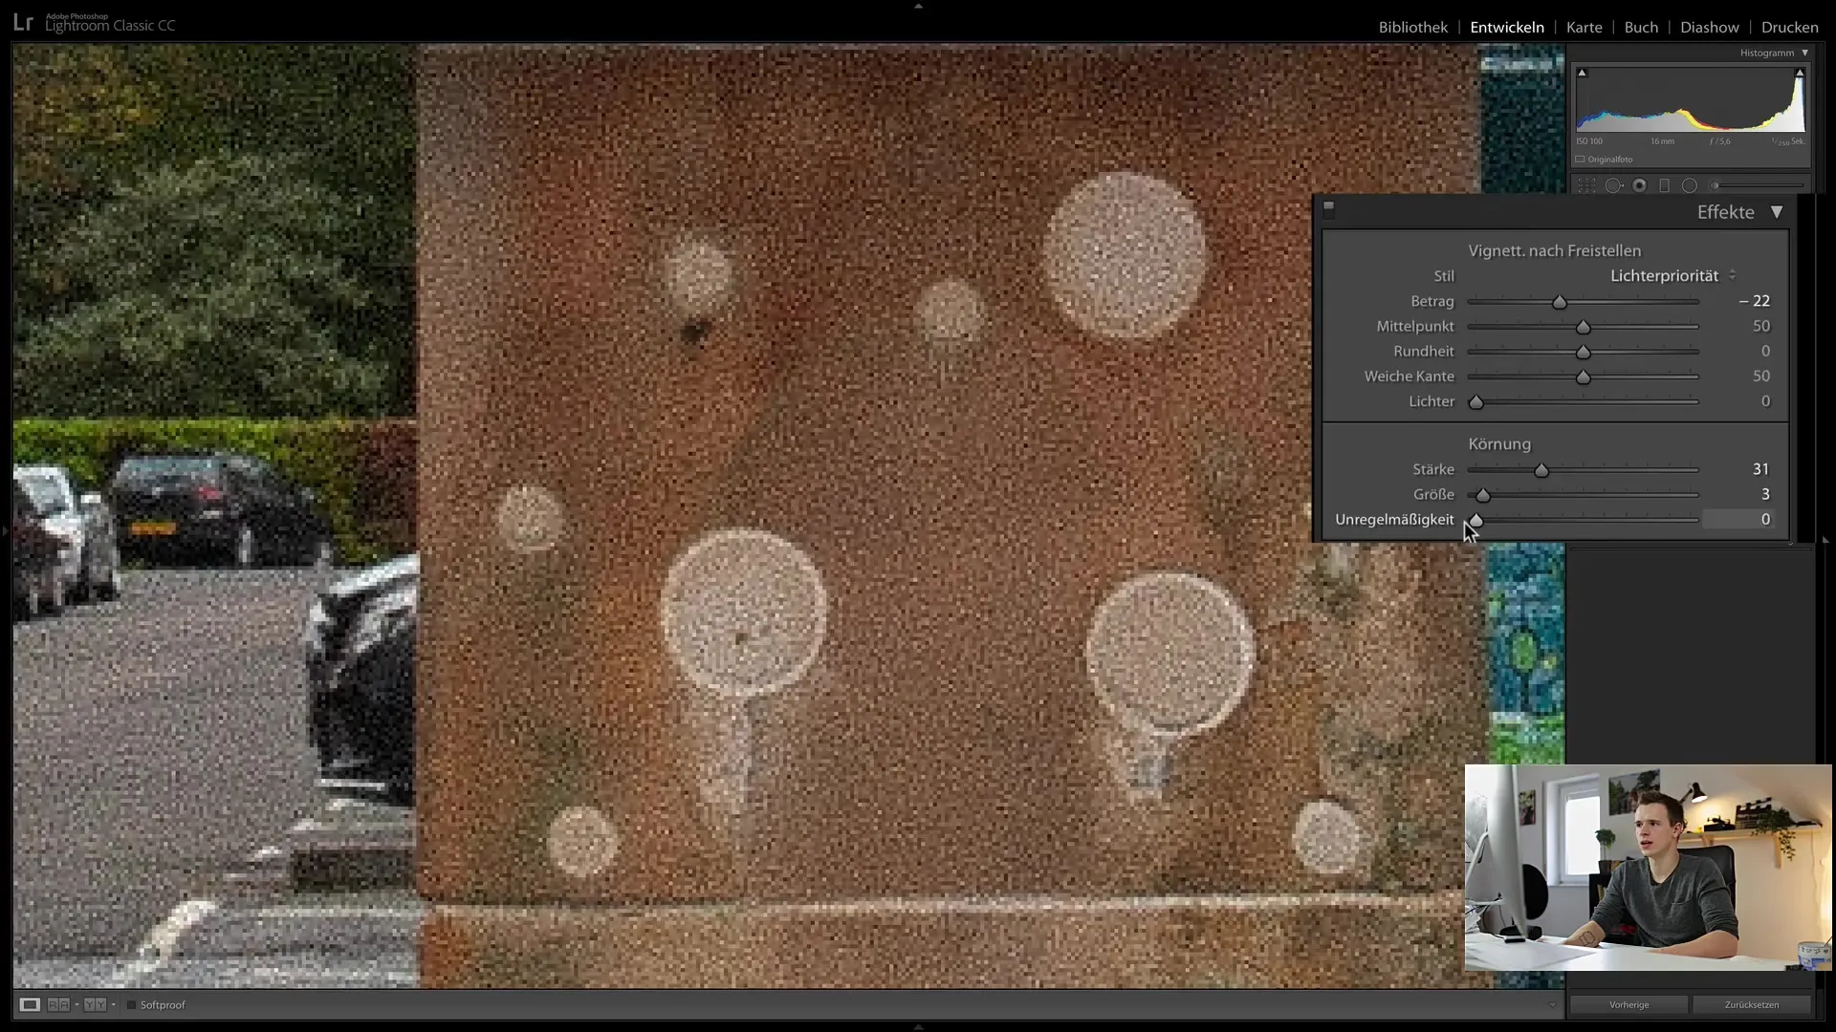Click the Größe value field 3

click(x=1765, y=494)
